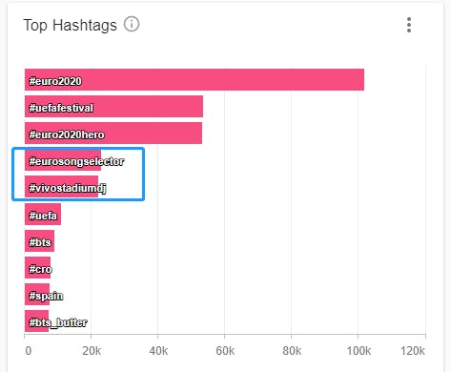This screenshot has width=451, height=372.
Task: Click the 100k axis label
Action: pyautogui.click(x=359, y=351)
